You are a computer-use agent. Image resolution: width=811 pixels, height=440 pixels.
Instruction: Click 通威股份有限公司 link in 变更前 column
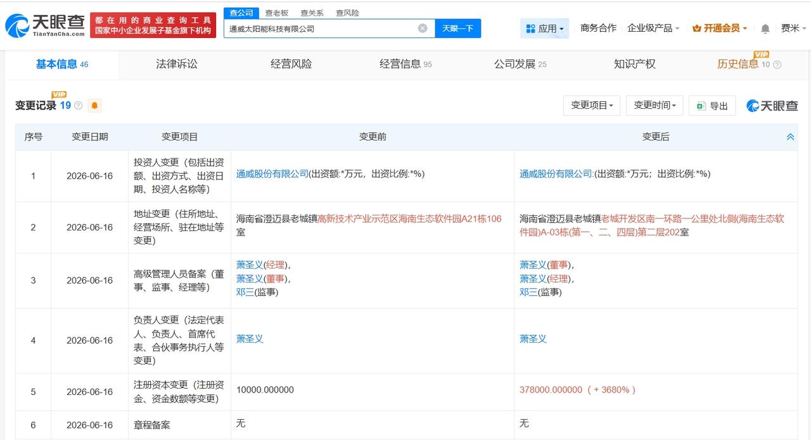(272, 173)
